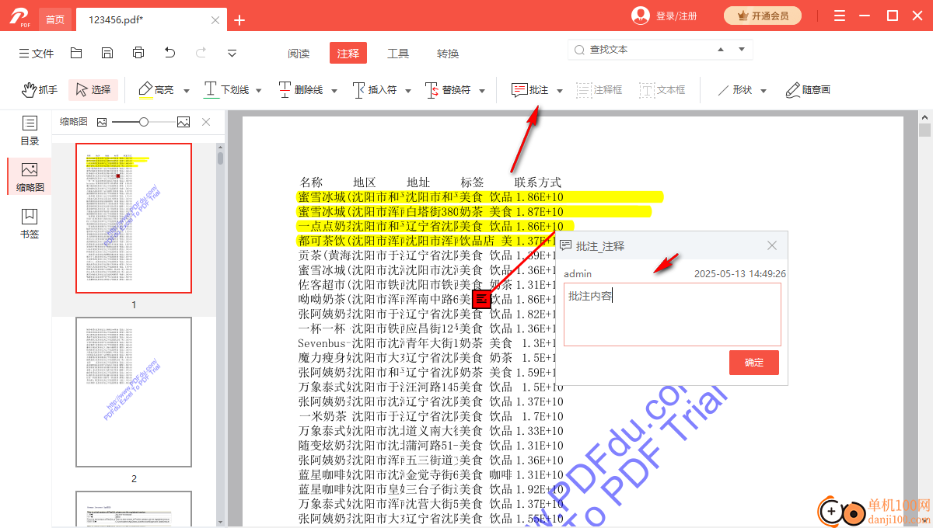
Task: Open the 批注 dropdown arrow
Action: [560, 91]
